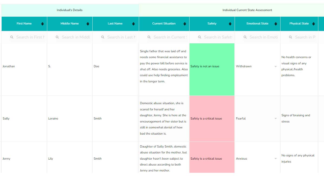Click sort icon in Safety header

click(x=230, y=24)
